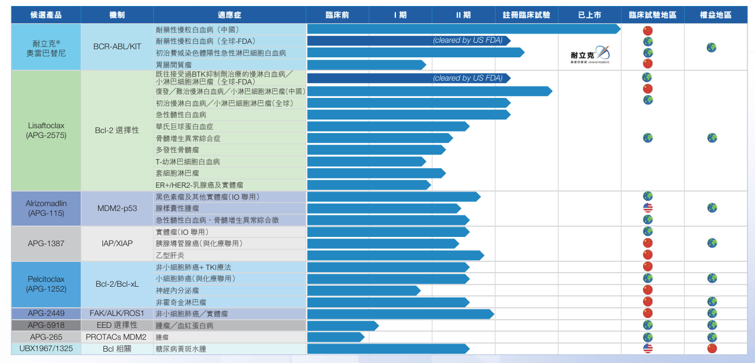The image size is (755, 363).
Task: Click the 適應症 column header
Action: click(x=230, y=15)
